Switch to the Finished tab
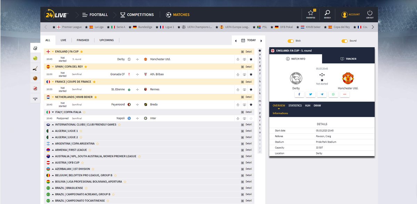 (x=83, y=40)
